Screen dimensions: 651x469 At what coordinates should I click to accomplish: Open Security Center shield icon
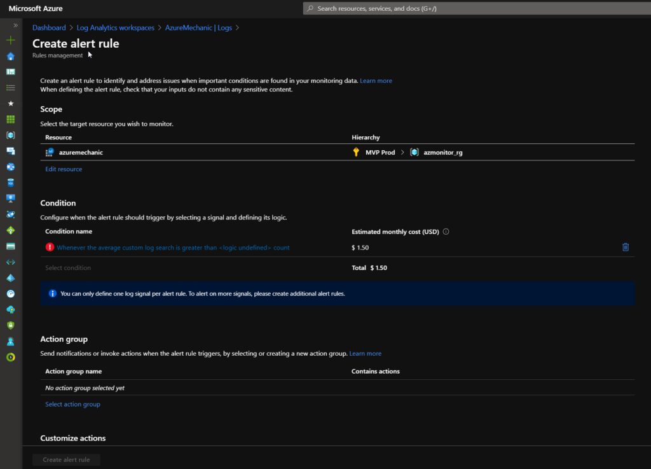click(x=11, y=325)
